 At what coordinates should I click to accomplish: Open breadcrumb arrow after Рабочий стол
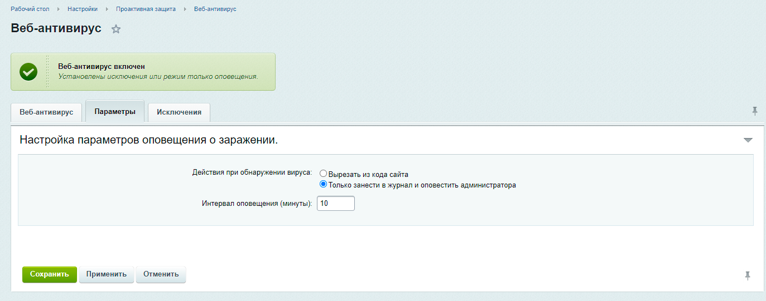click(x=59, y=9)
